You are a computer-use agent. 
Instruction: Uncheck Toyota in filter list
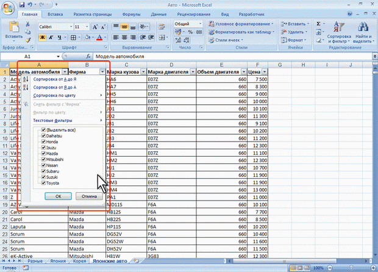point(44,183)
